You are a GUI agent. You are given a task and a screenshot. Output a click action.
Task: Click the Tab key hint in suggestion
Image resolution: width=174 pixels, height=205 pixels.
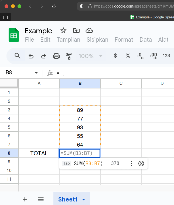[x=66, y=163]
